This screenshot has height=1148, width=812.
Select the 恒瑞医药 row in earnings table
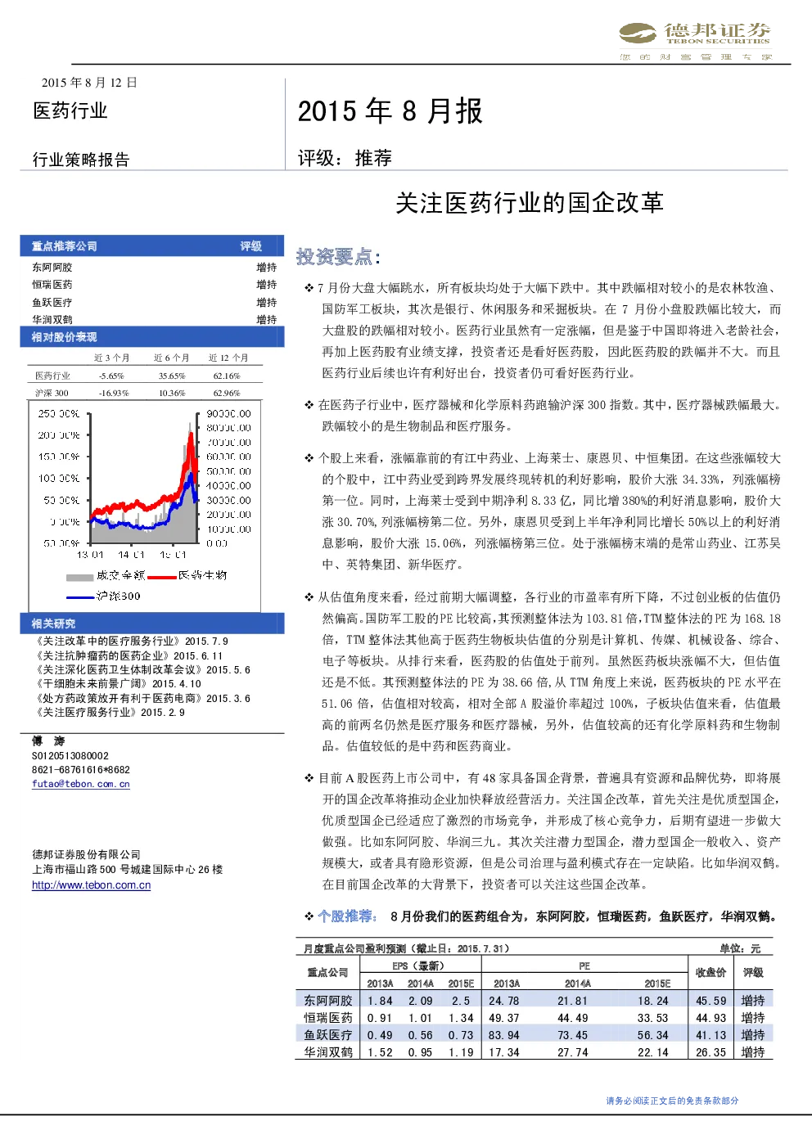tap(534, 1018)
